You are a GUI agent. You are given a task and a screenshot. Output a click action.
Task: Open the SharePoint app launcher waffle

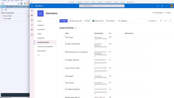click(32, 6)
